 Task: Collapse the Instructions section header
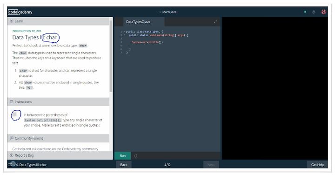click(x=58, y=102)
